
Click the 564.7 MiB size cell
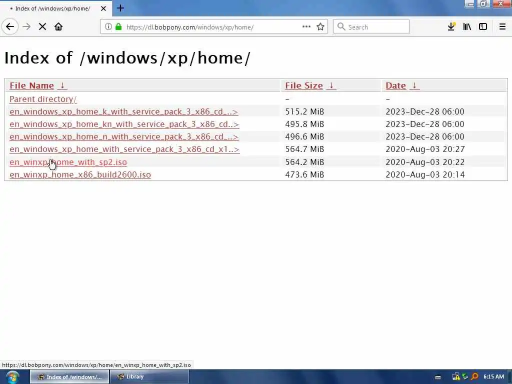[304, 149]
